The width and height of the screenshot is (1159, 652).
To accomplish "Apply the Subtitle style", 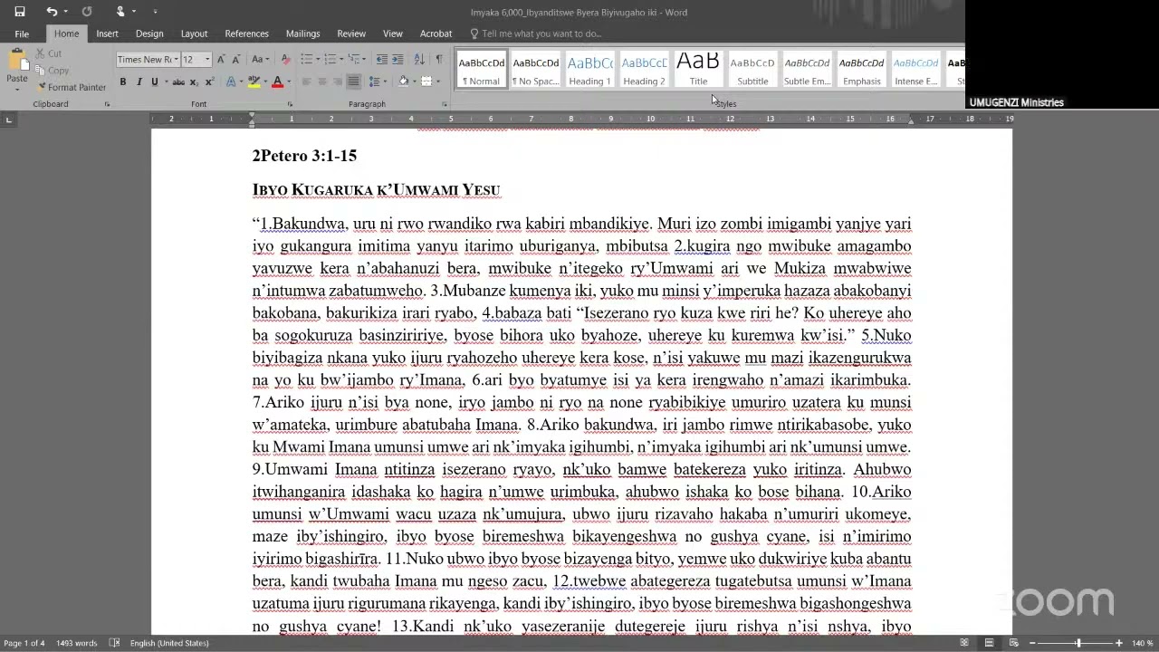I will pyautogui.click(x=752, y=70).
